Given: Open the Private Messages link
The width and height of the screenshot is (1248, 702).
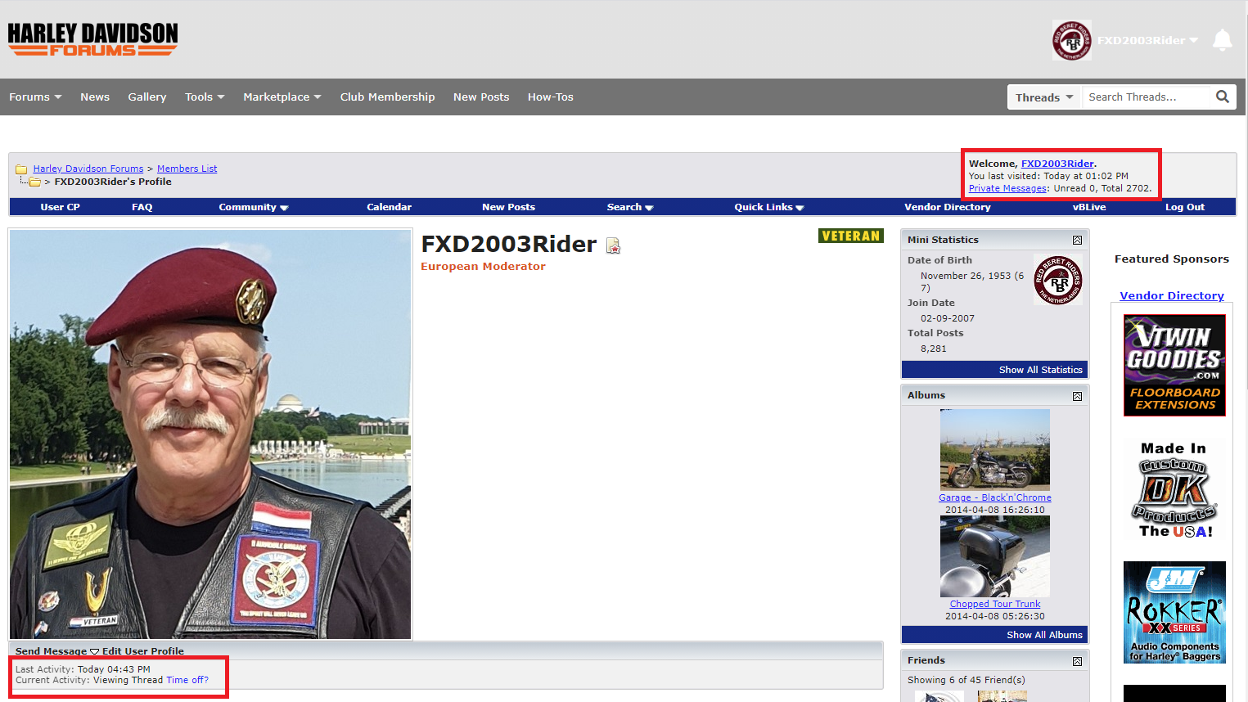Looking at the screenshot, I should click(x=1007, y=188).
